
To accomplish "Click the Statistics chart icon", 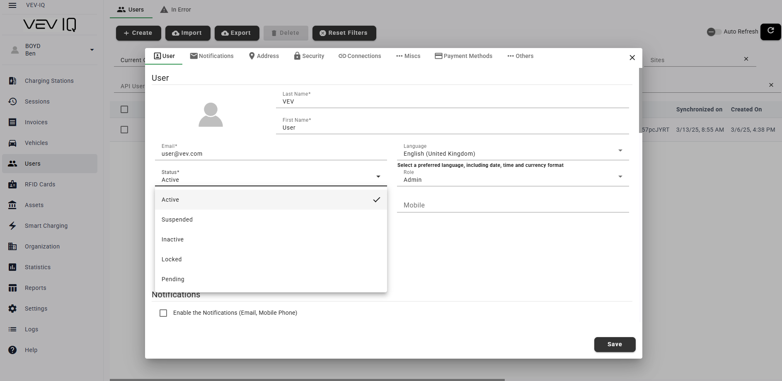I will coord(12,267).
